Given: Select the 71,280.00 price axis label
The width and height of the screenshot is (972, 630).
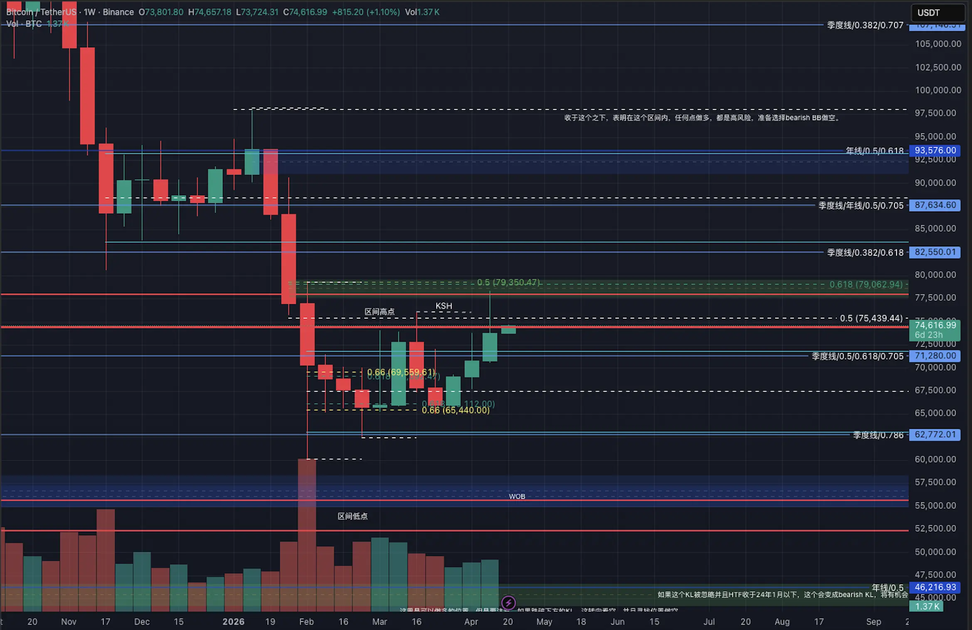Looking at the screenshot, I should coord(935,356).
